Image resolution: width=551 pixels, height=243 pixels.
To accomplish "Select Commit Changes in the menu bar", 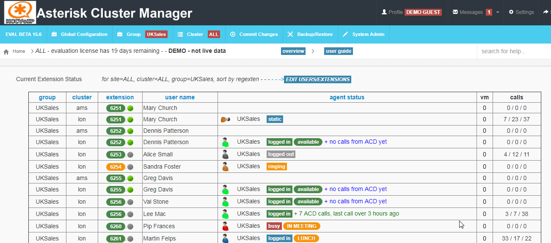I will 254,34.
